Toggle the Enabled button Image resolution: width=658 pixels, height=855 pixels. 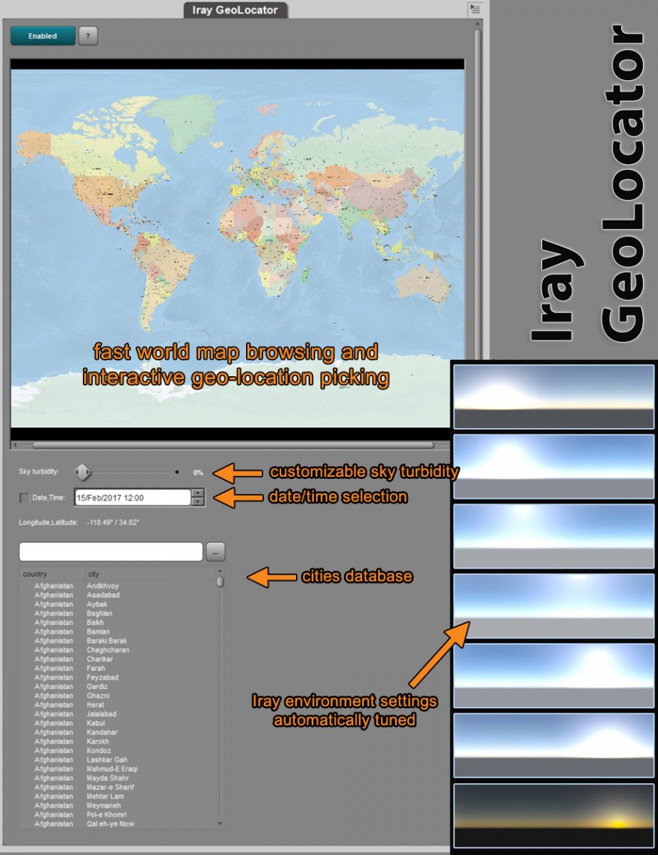pyautogui.click(x=42, y=36)
